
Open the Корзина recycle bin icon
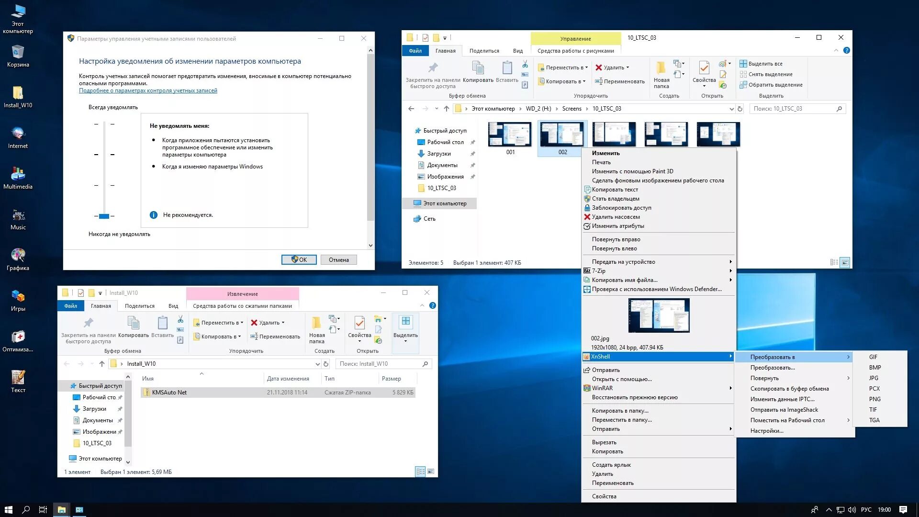click(18, 53)
